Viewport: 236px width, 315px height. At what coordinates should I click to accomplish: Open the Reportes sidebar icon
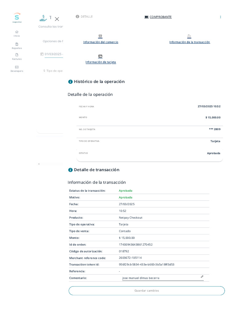coord(17,44)
